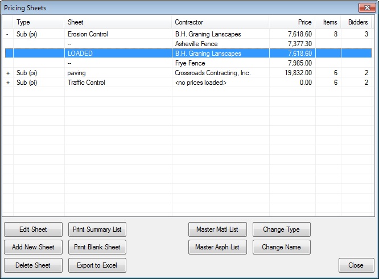Click B.H. Graning Lanscapes in LOADED row
The height and width of the screenshot is (279, 379).
pyautogui.click(x=208, y=54)
